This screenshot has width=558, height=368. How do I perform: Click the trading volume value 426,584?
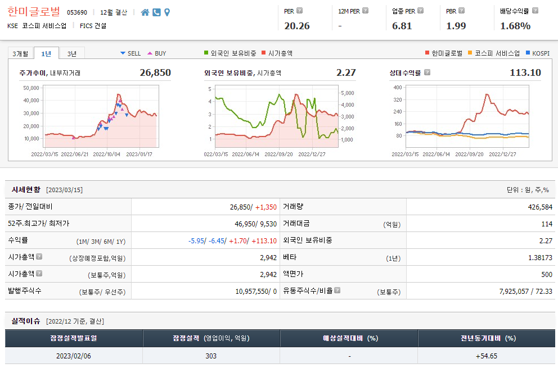pyautogui.click(x=540, y=207)
